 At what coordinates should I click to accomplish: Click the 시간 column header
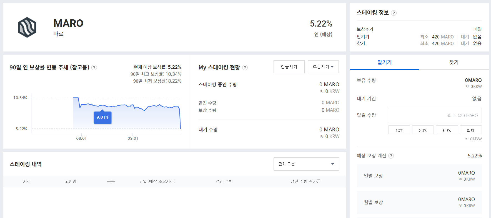click(27, 181)
